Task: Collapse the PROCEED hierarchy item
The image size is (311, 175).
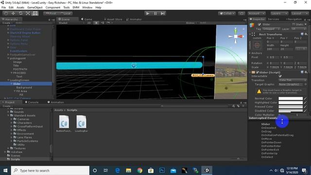Action: click(x=12, y=73)
